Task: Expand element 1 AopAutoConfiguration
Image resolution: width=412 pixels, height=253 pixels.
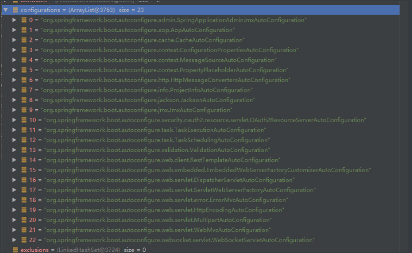Action: pos(14,30)
